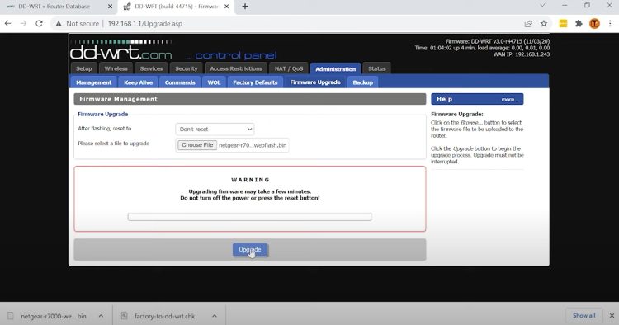Open the share page icon in address bar

coord(528,24)
